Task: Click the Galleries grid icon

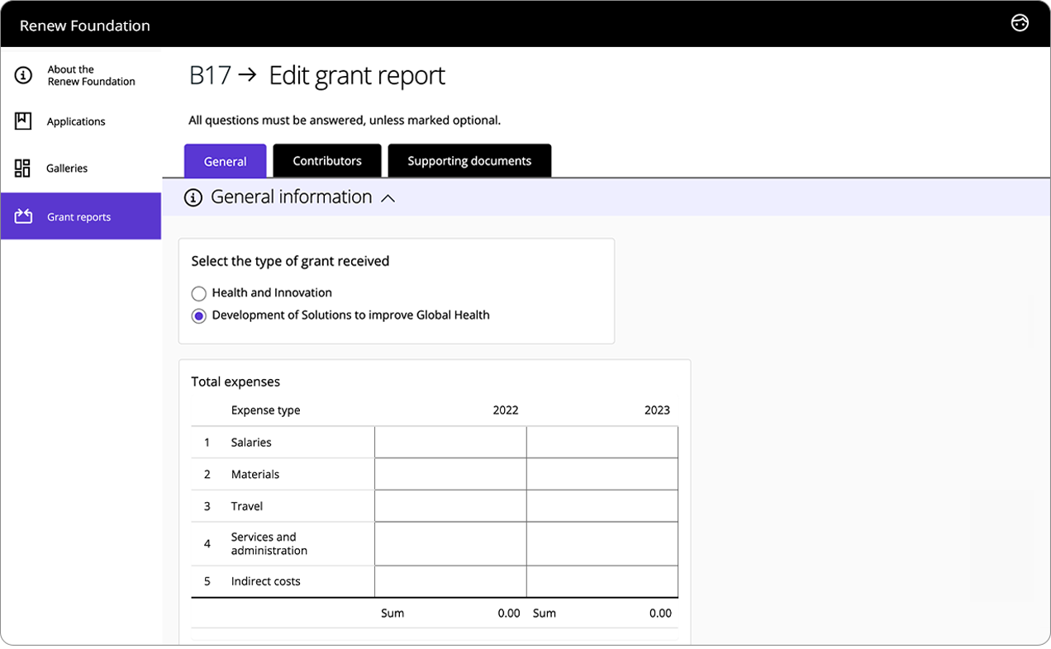Action: coord(21,168)
